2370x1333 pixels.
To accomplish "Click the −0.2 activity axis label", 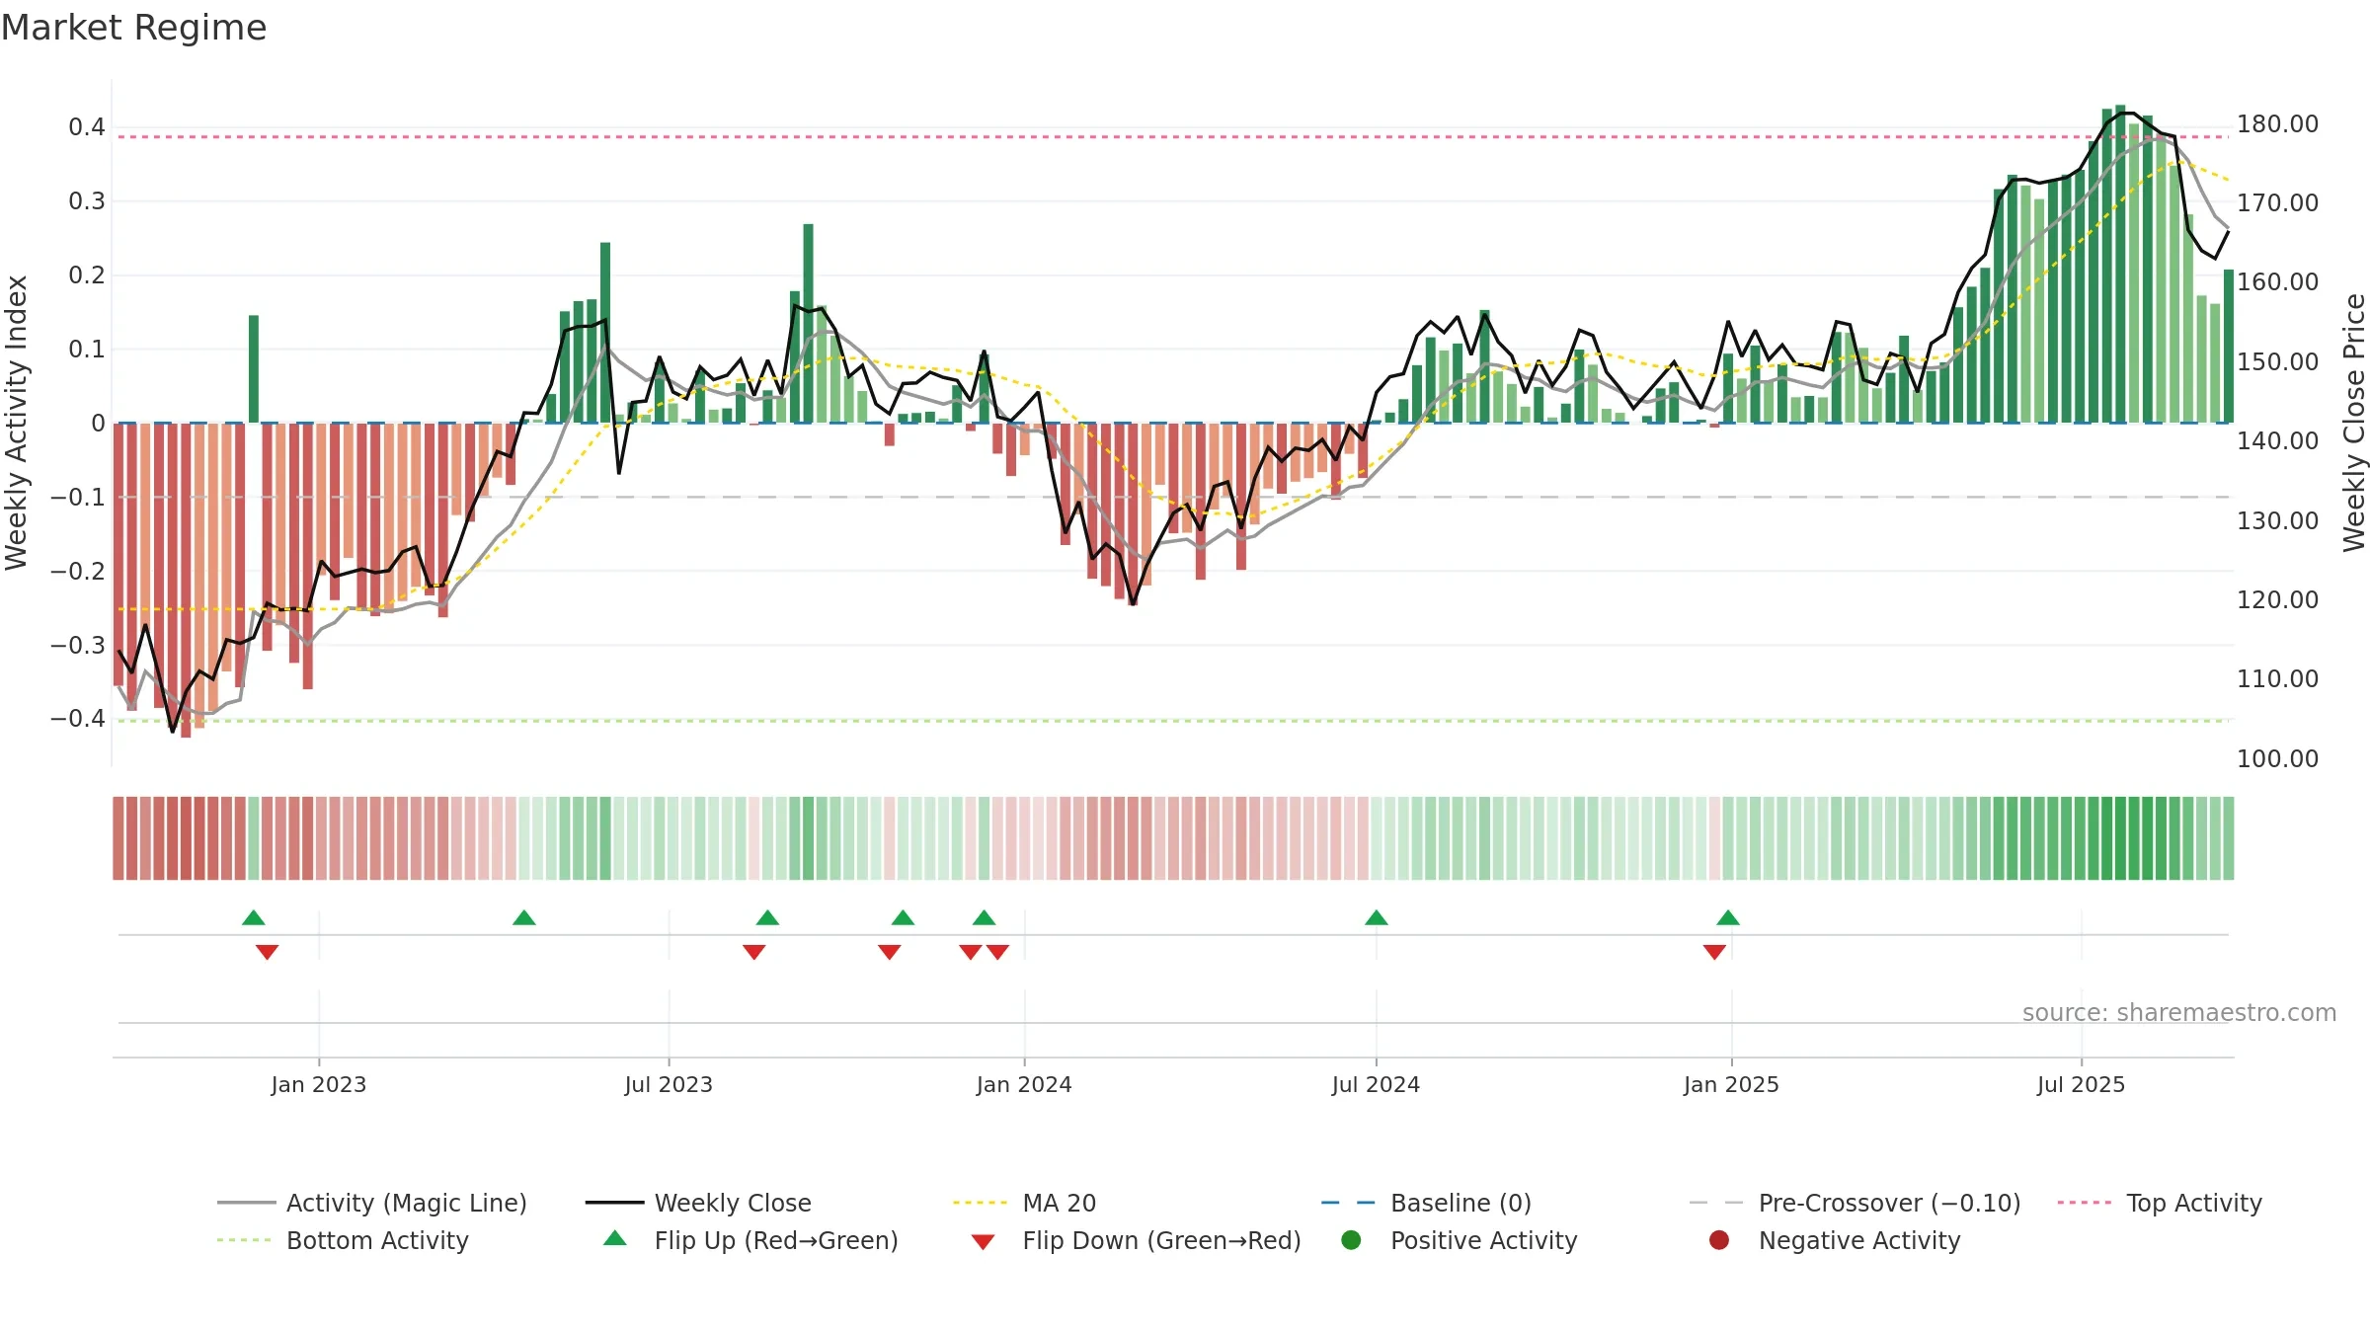I will [78, 572].
